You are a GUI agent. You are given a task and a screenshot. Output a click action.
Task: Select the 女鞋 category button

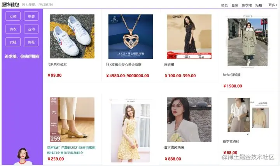click(x=13, y=42)
